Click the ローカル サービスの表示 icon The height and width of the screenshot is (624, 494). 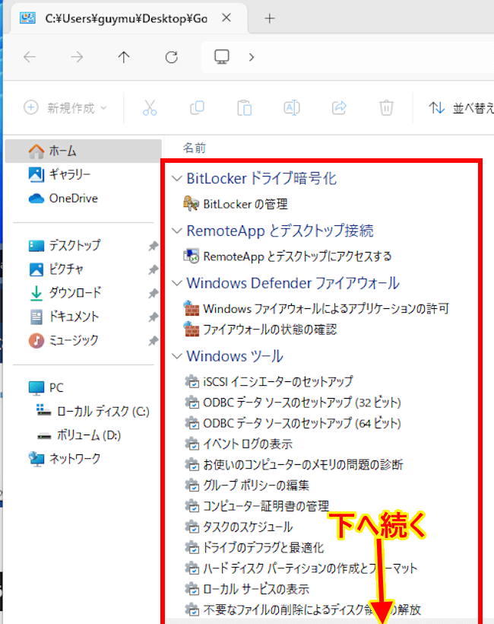[x=192, y=588]
